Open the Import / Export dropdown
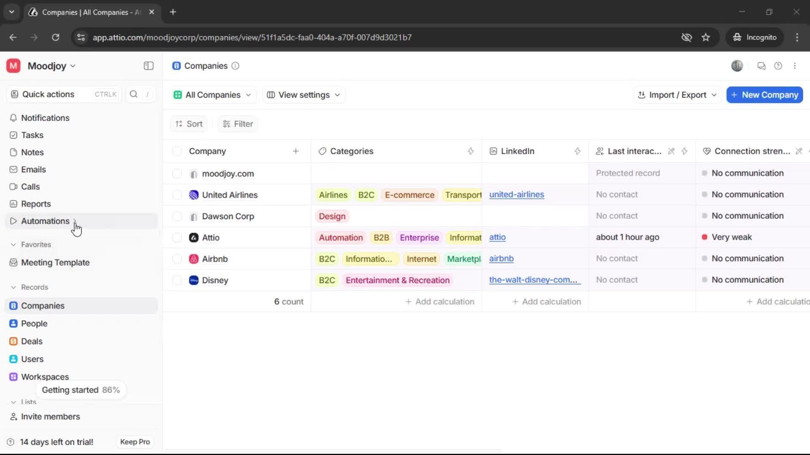Viewport: 810px width, 455px height. pos(678,95)
